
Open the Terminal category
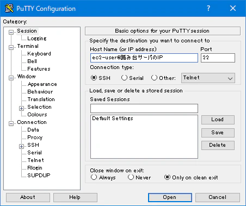[x=28, y=46]
